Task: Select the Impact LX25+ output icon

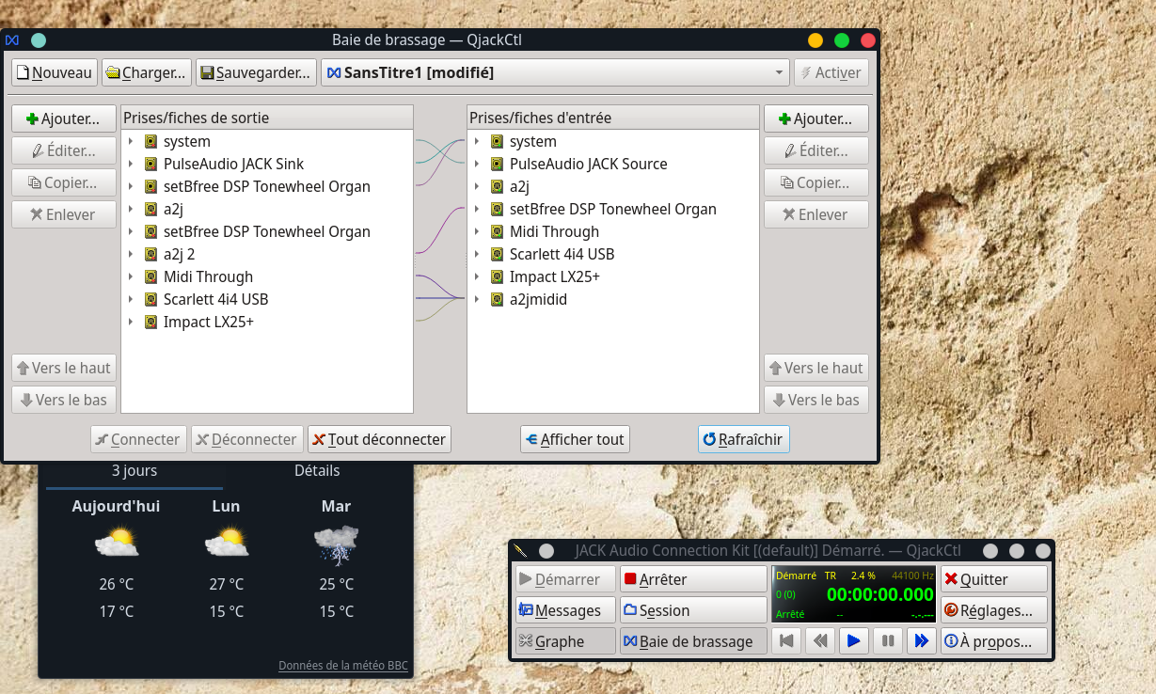Action: pyautogui.click(x=150, y=322)
